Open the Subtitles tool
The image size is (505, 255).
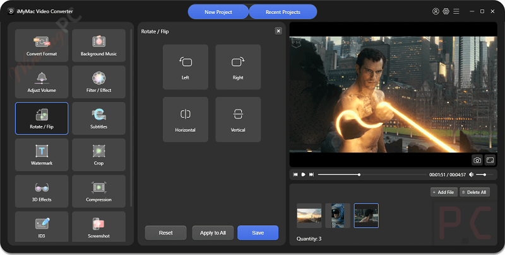tap(98, 118)
